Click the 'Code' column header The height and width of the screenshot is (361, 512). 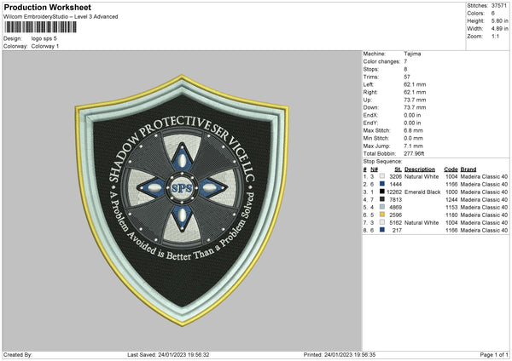coord(451,169)
